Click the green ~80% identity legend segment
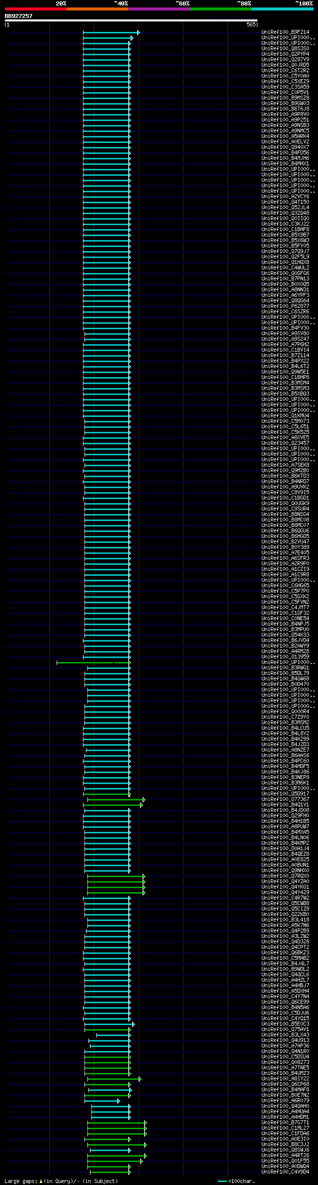This screenshot has width=318, height=1185. pos(220,9)
